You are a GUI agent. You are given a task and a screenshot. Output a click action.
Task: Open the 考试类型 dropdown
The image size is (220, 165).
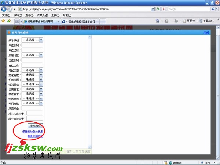[x=41, y=70]
